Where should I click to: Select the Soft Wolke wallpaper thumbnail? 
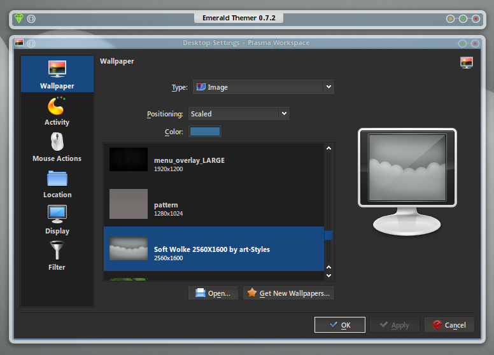129,248
